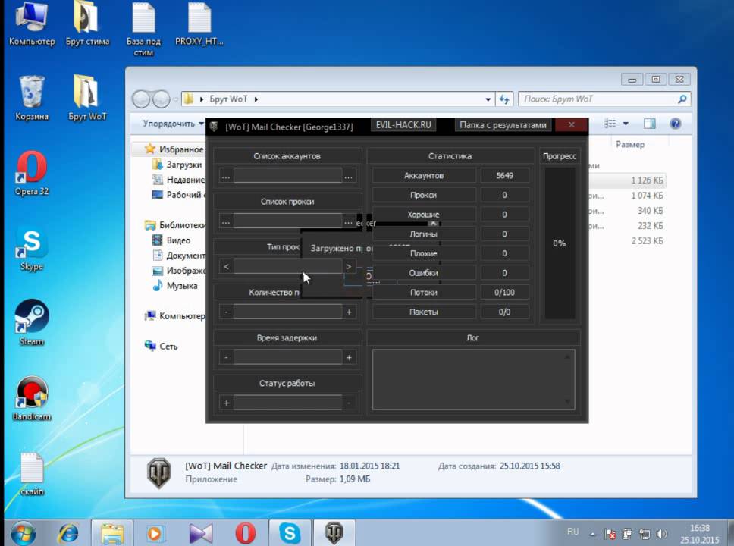Screen dimensions: 734x546
Task: Click the Explorer help question-mark icon
Action: (x=675, y=124)
